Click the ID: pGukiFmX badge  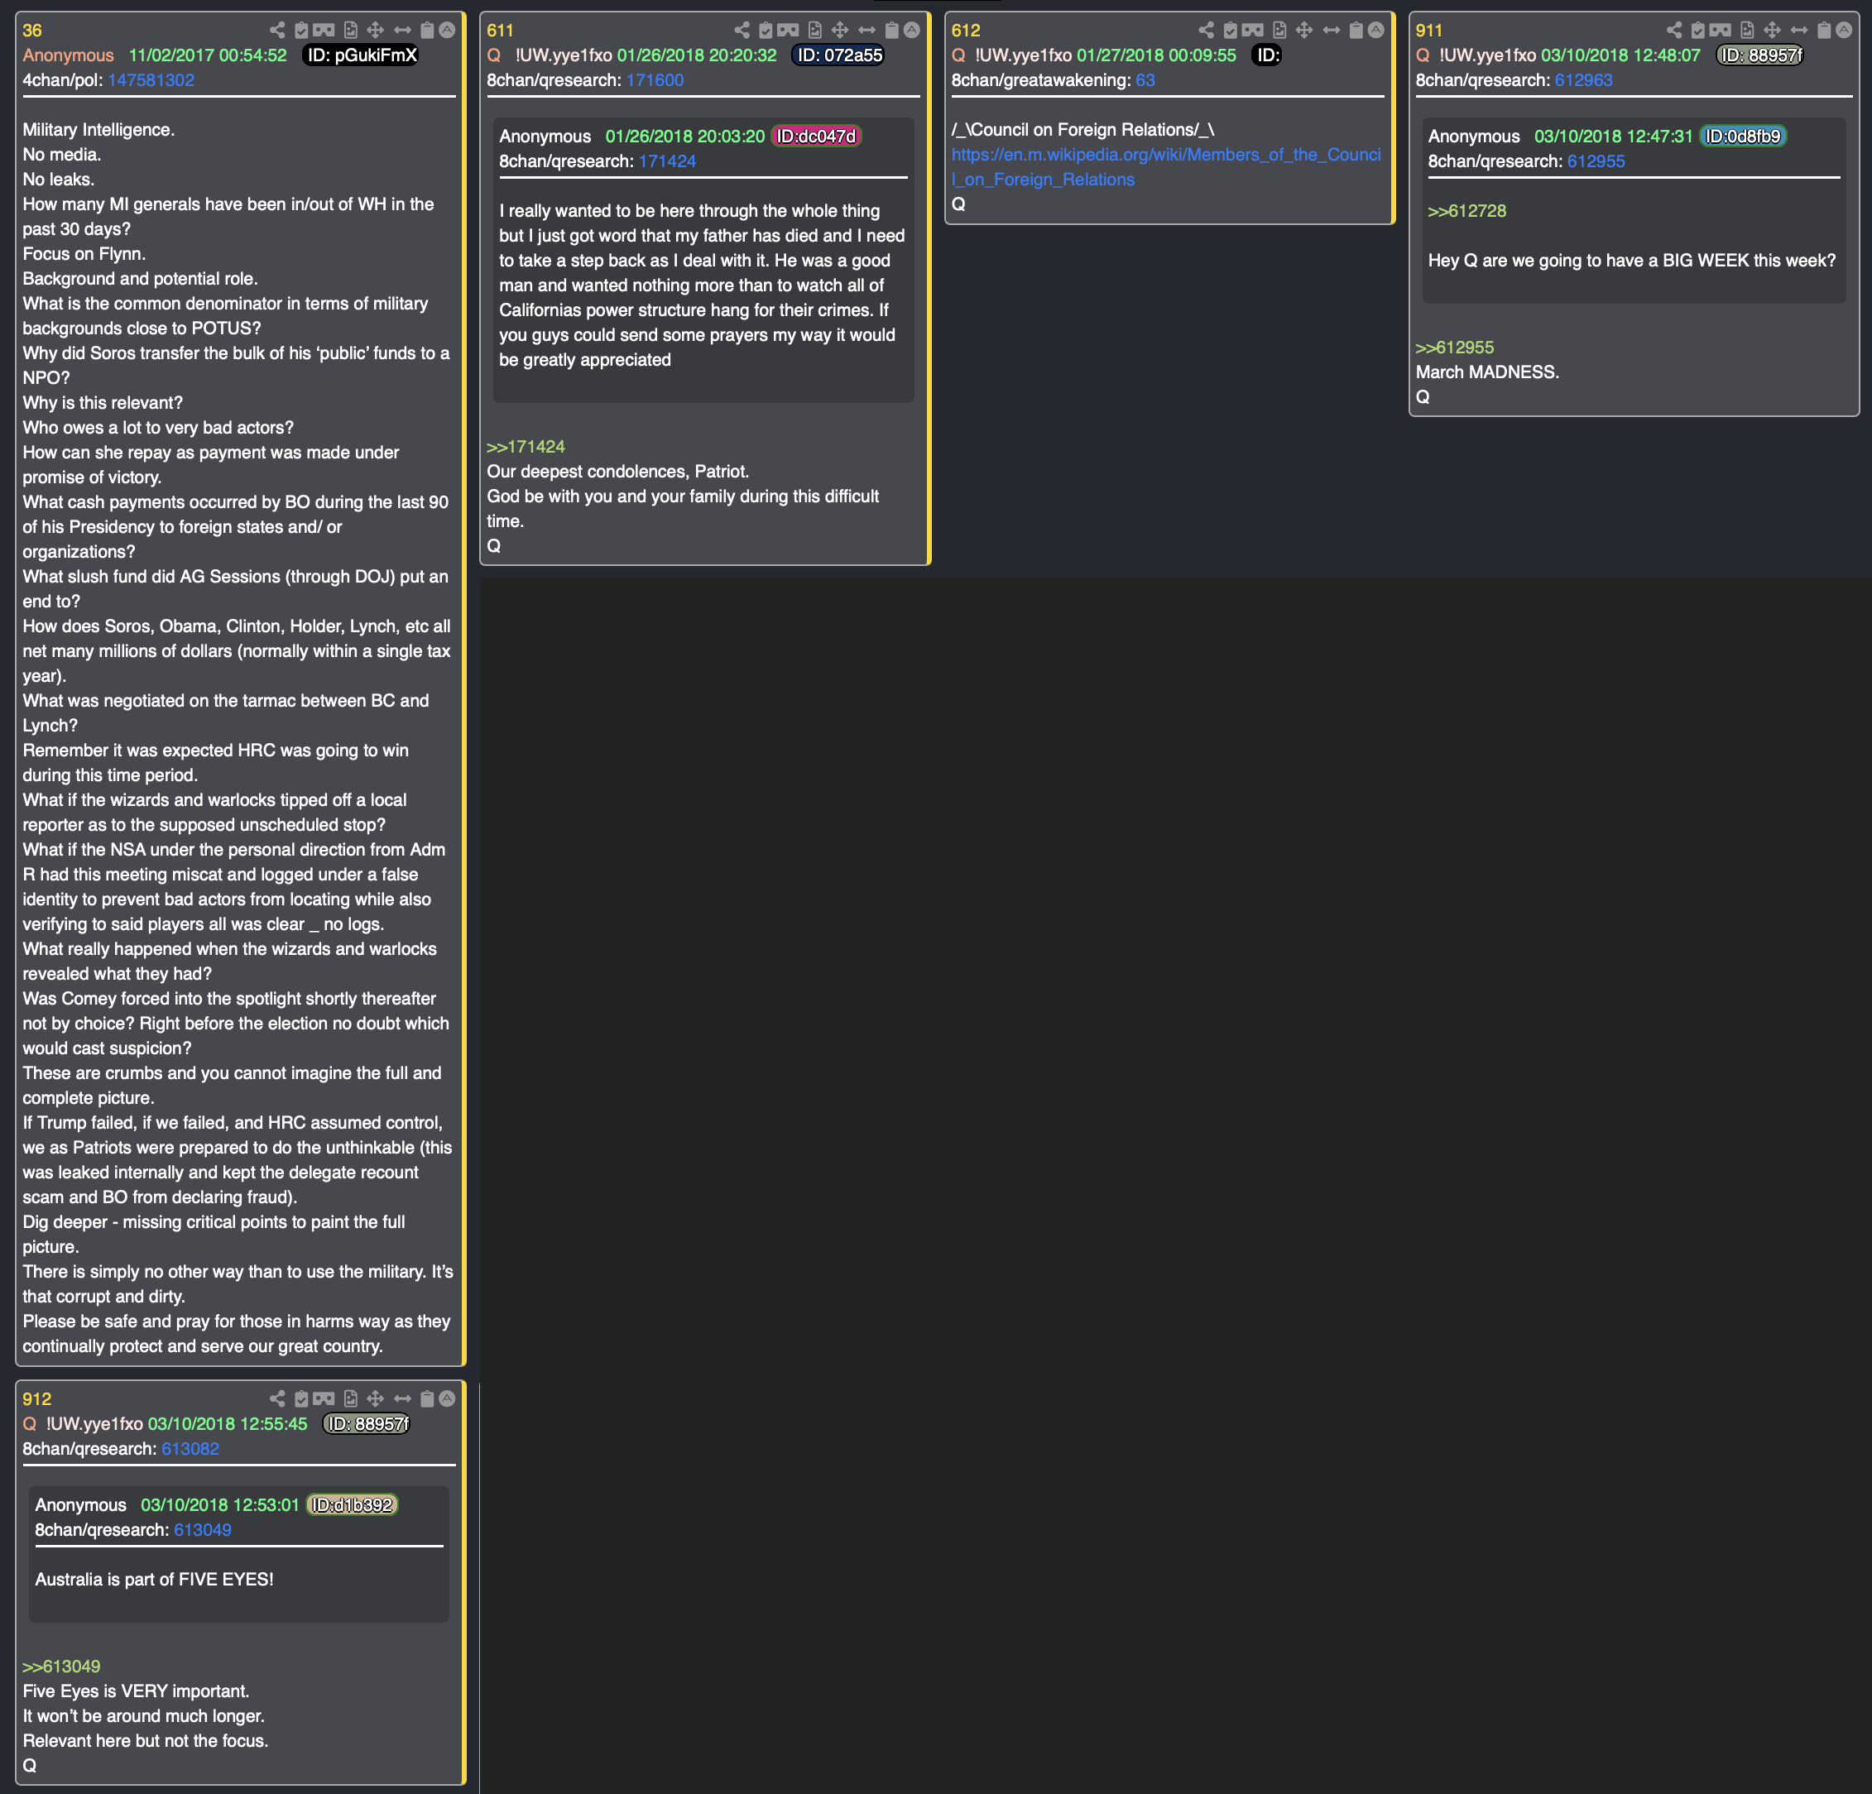[x=362, y=55]
